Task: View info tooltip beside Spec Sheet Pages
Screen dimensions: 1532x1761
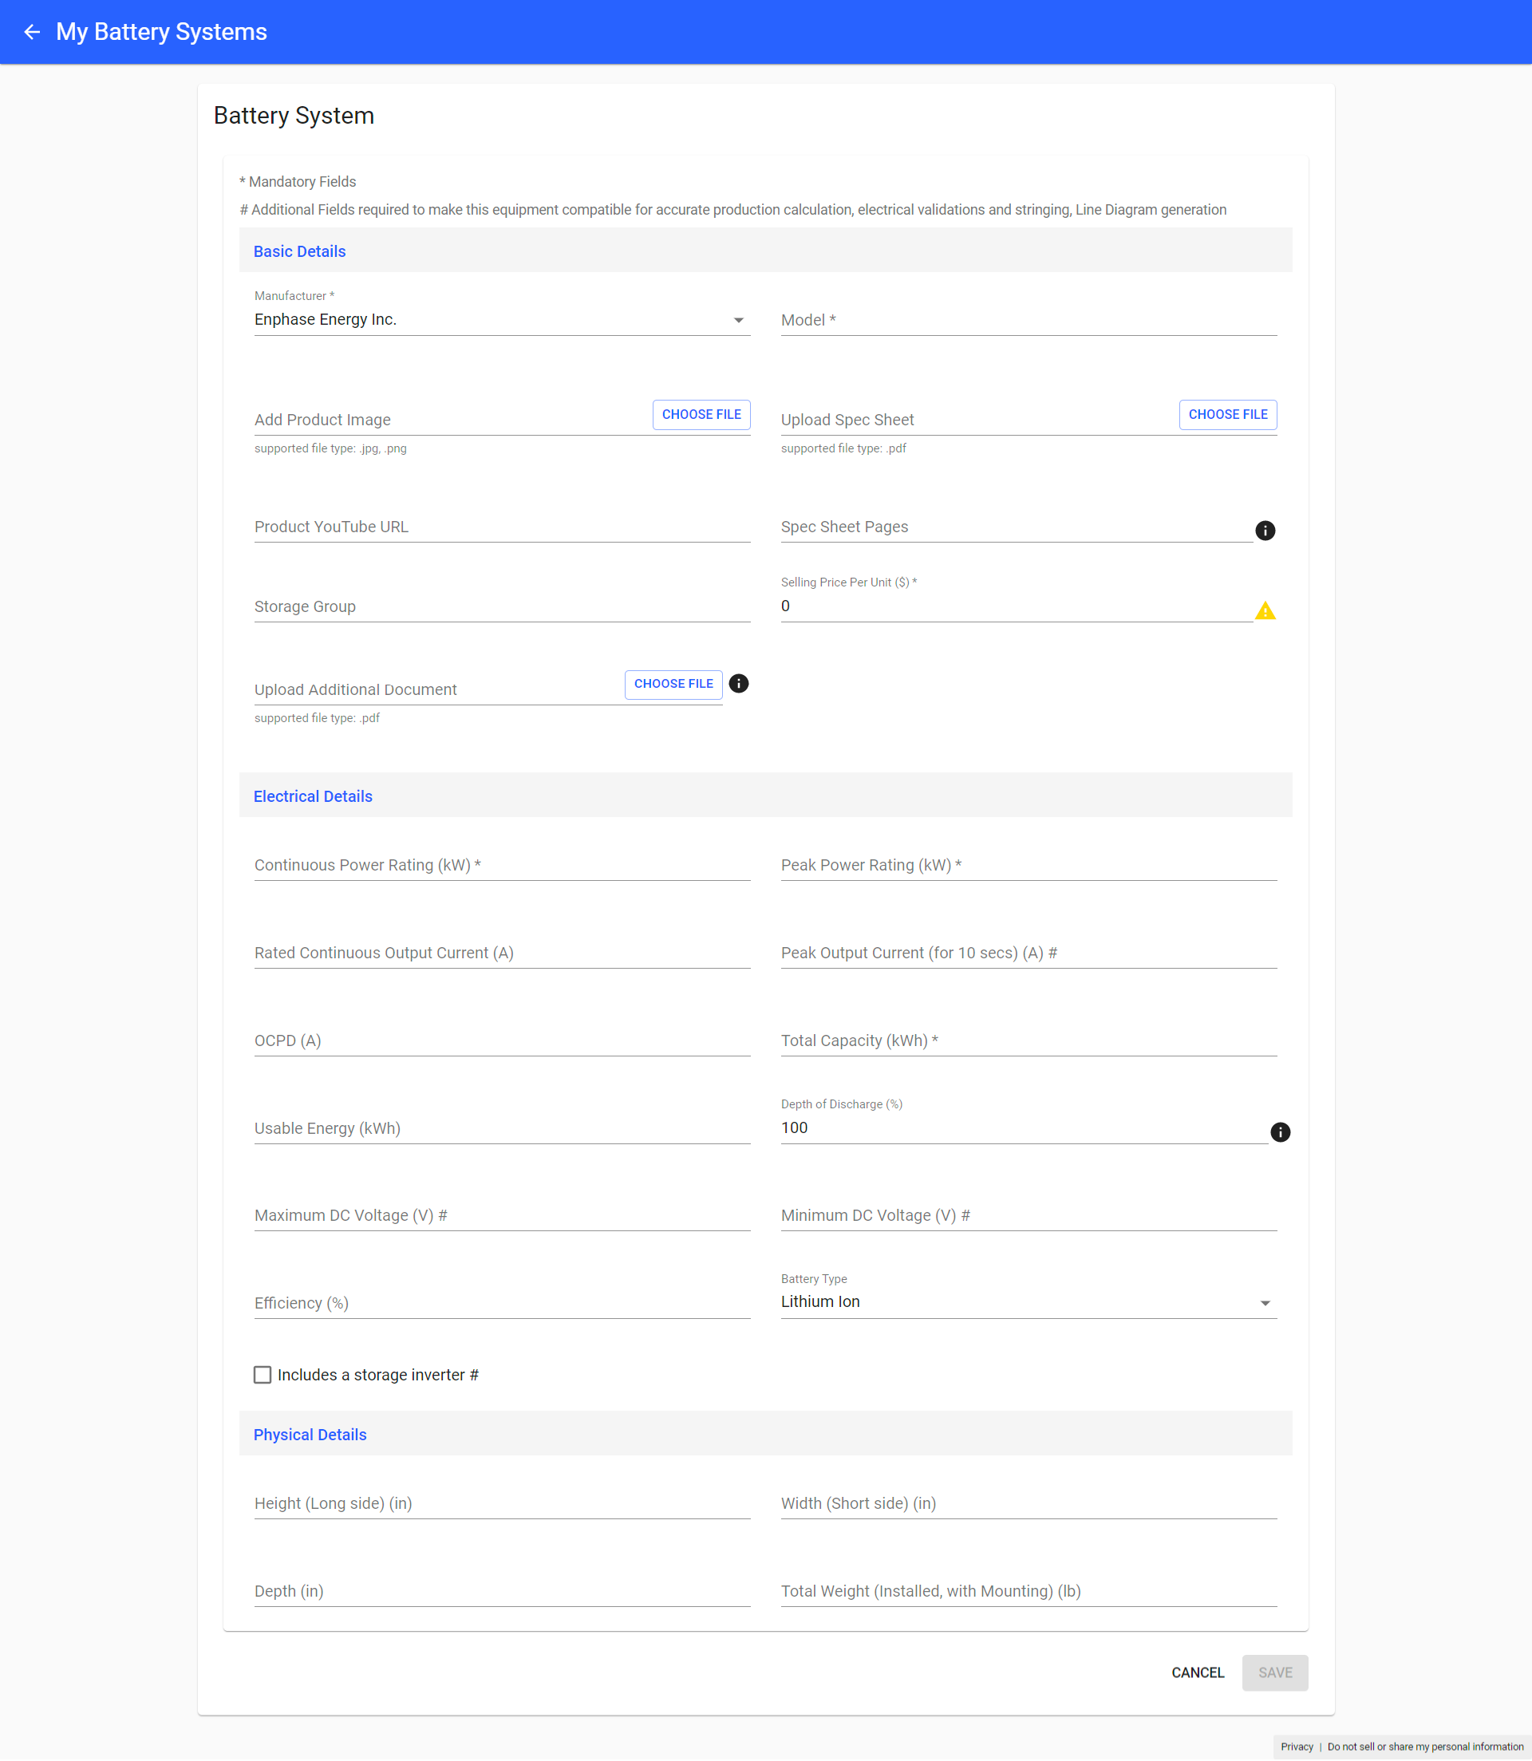Action: point(1265,530)
